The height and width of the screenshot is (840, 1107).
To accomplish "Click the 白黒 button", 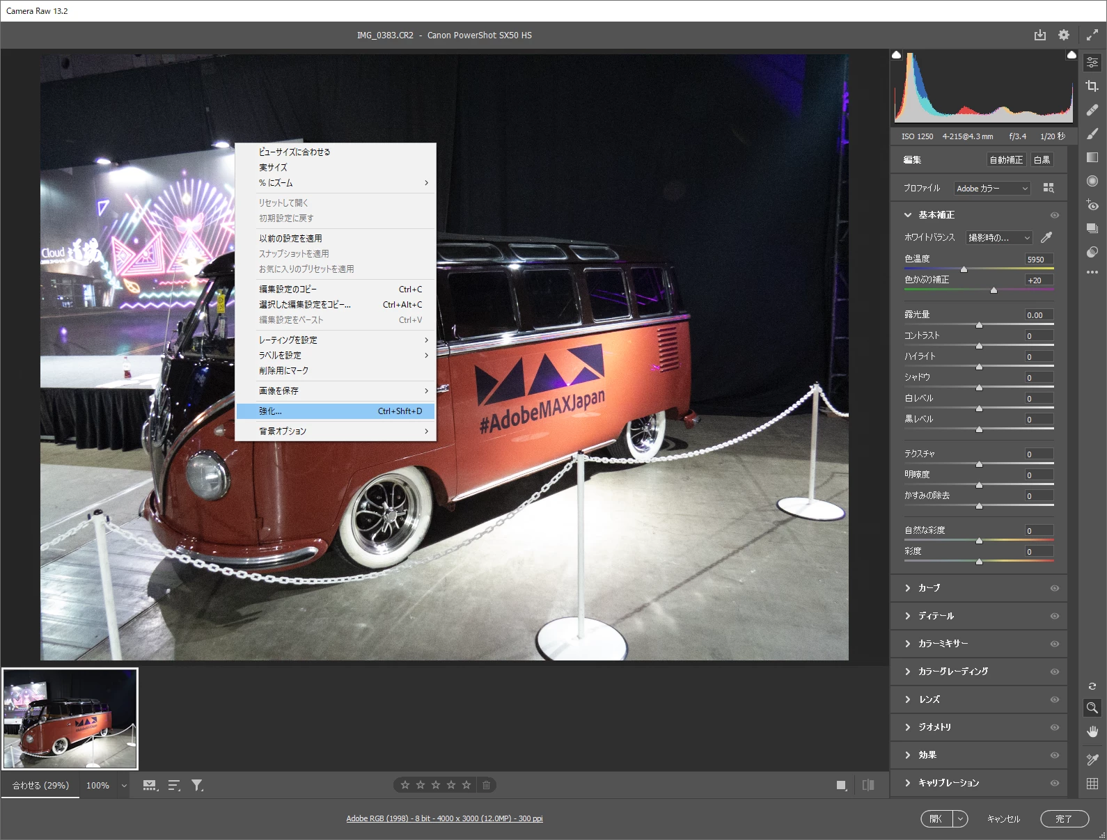I will click(x=1042, y=160).
